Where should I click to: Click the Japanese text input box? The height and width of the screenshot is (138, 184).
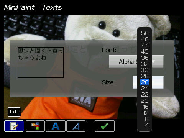(x=41, y=62)
